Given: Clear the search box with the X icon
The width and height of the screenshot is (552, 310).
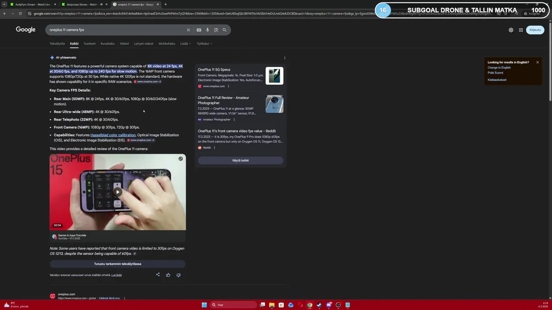Looking at the screenshot, I should pos(188,30).
